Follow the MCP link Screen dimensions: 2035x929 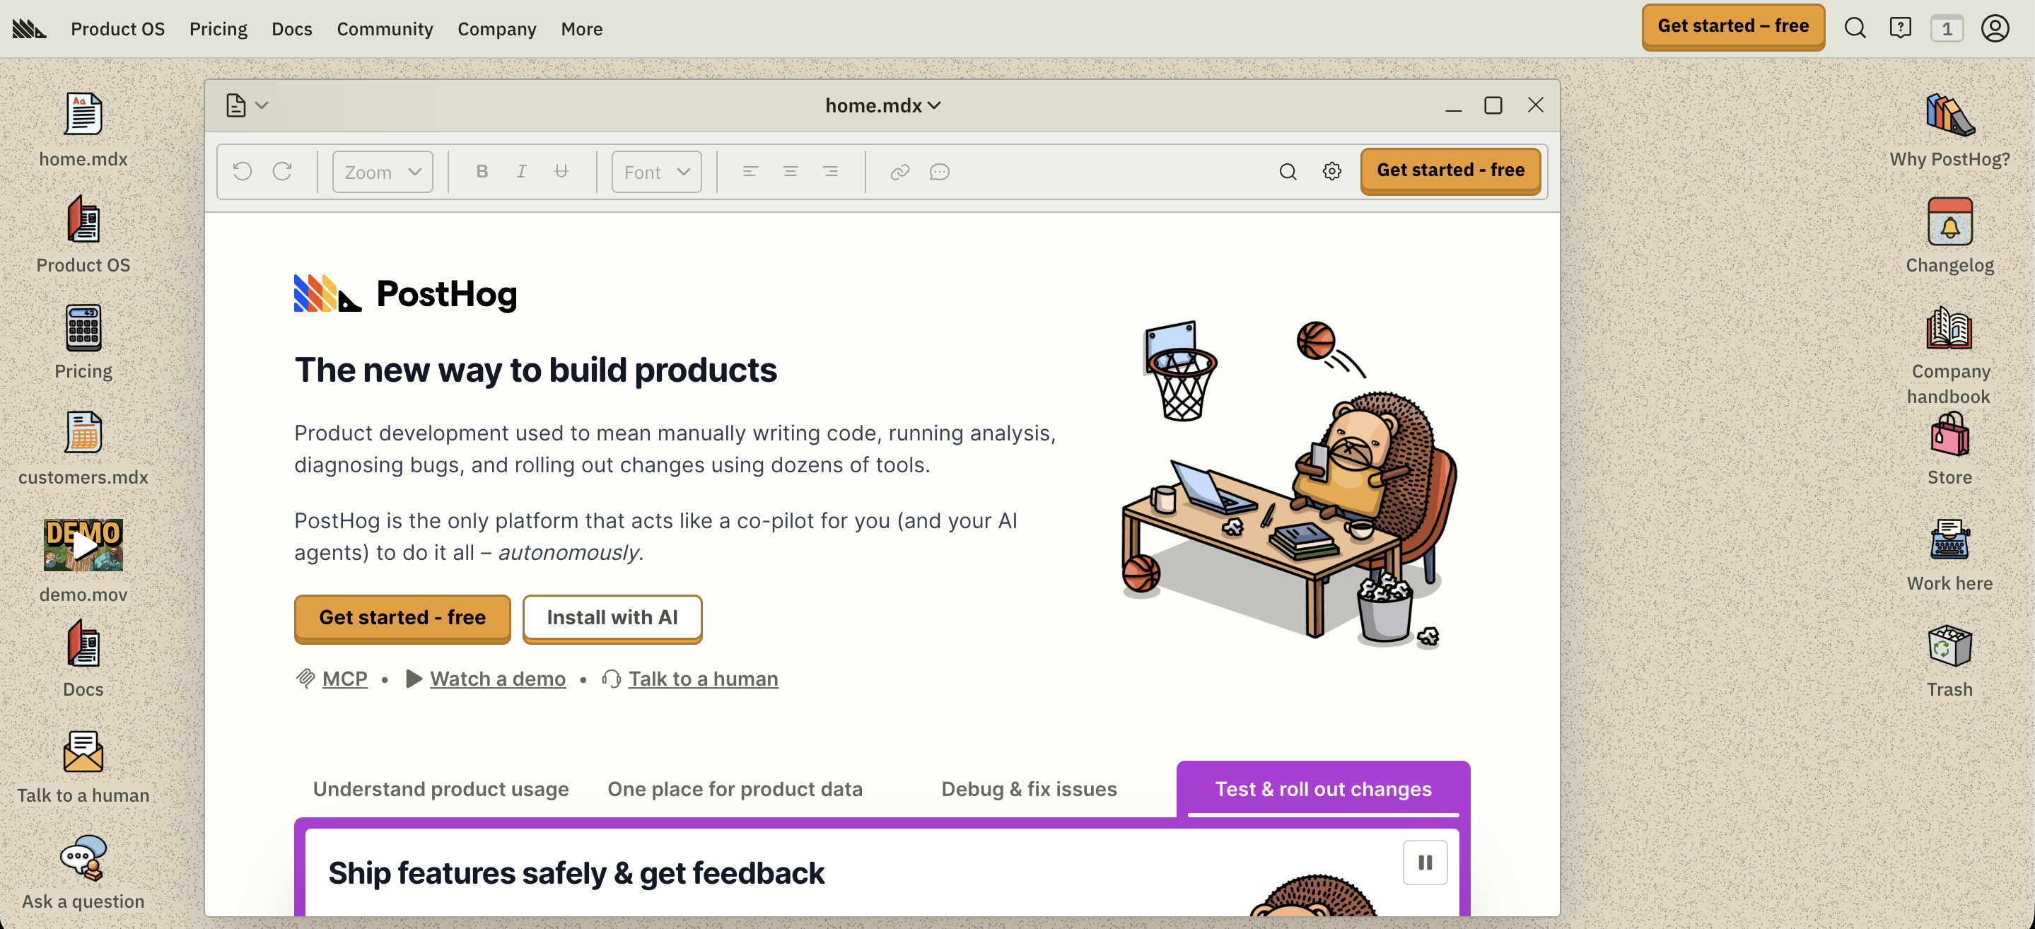(344, 678)
